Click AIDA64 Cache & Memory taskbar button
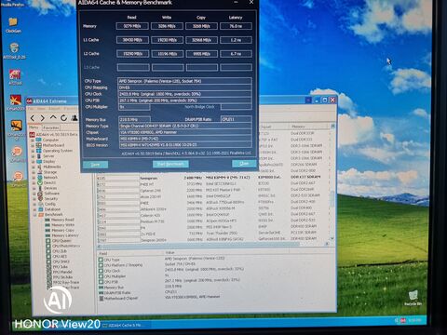This screenshot has height=335, width=447. click(x=126, y=325)
